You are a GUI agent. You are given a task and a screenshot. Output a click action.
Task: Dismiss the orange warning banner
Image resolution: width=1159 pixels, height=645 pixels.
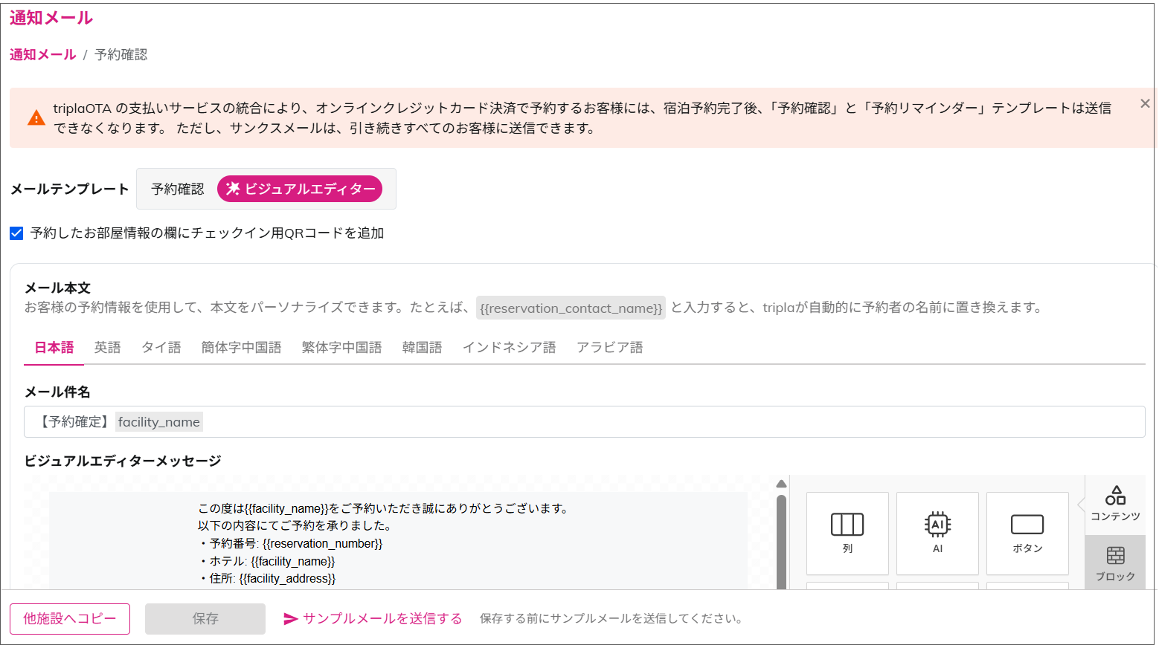[x=1145, y=104]
